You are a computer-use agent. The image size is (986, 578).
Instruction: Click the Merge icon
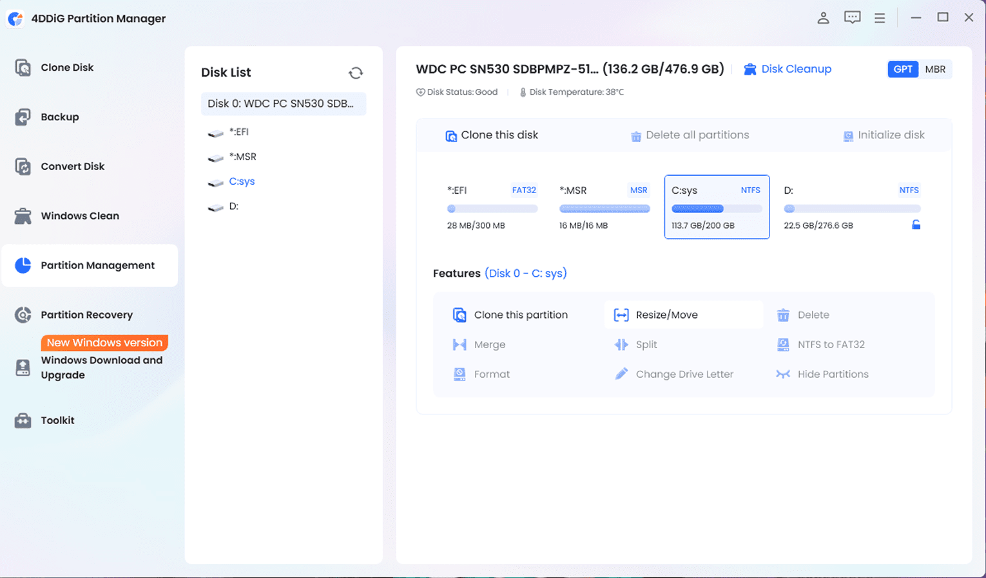(459, 344)
